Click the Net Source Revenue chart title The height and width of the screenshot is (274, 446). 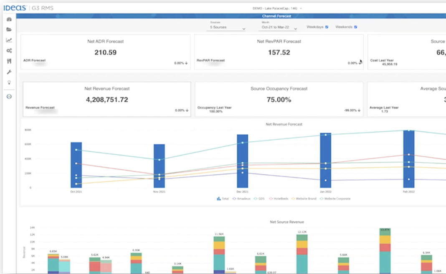287,222
